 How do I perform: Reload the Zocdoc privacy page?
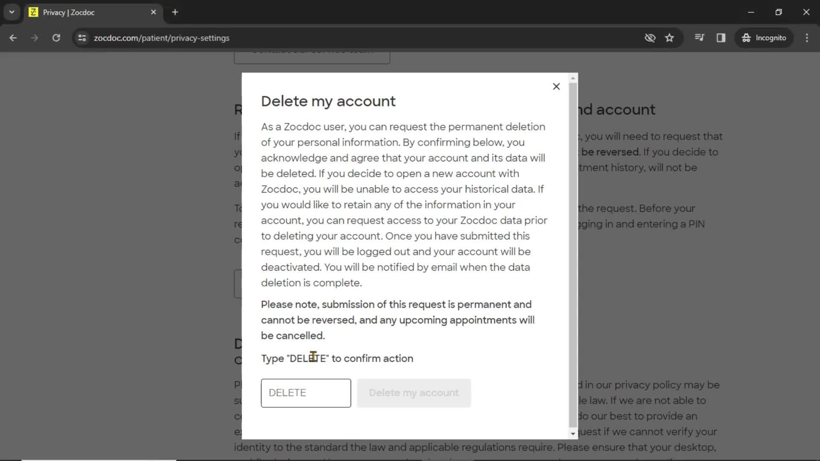point(56,38)
